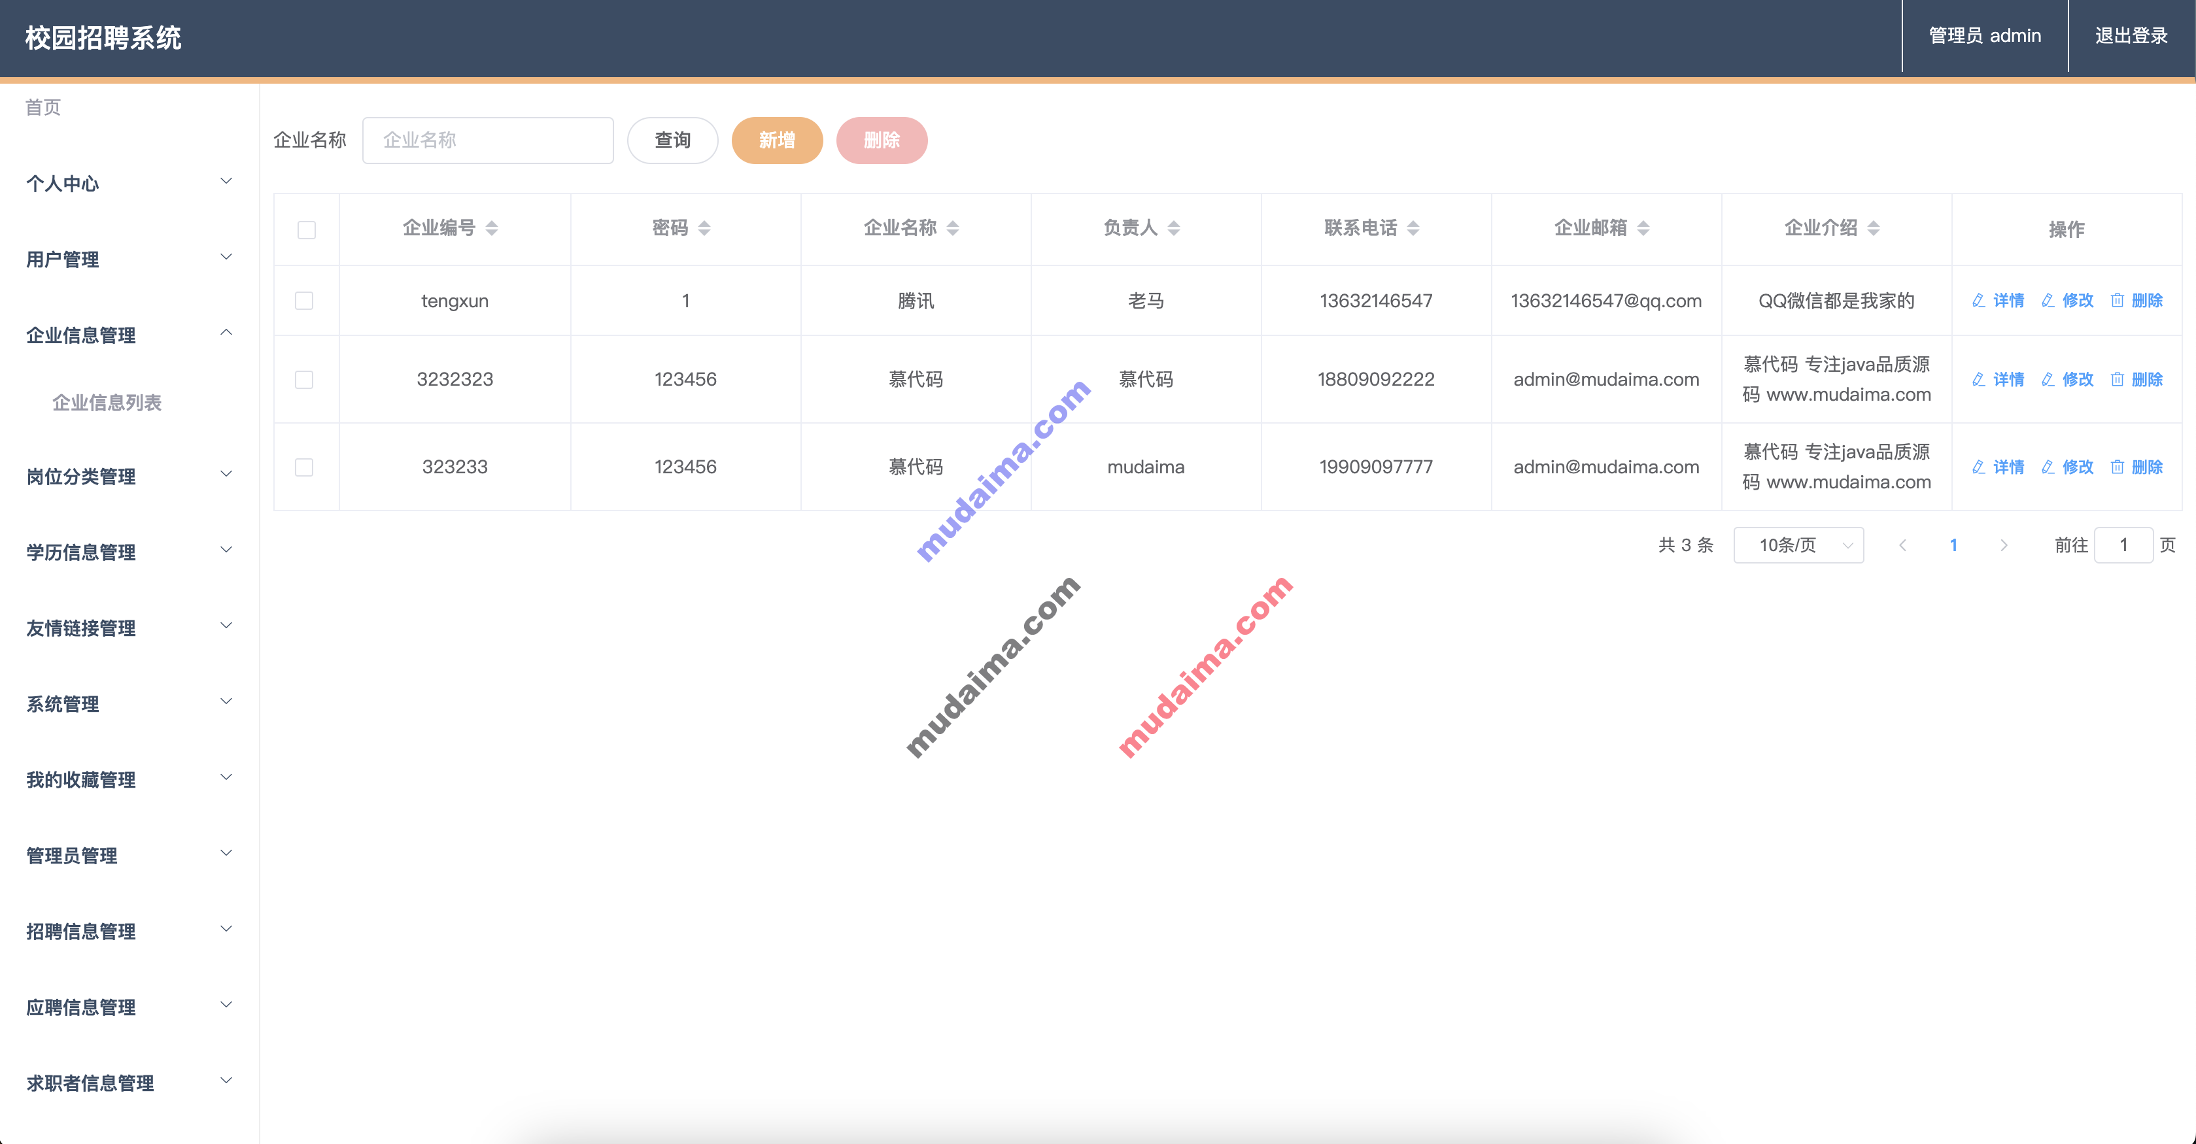Image resolution: width=2196 pixels, height=1144 pixels.
Task: Click the mudaima 负责人 cell
Action: (1146, 467)
